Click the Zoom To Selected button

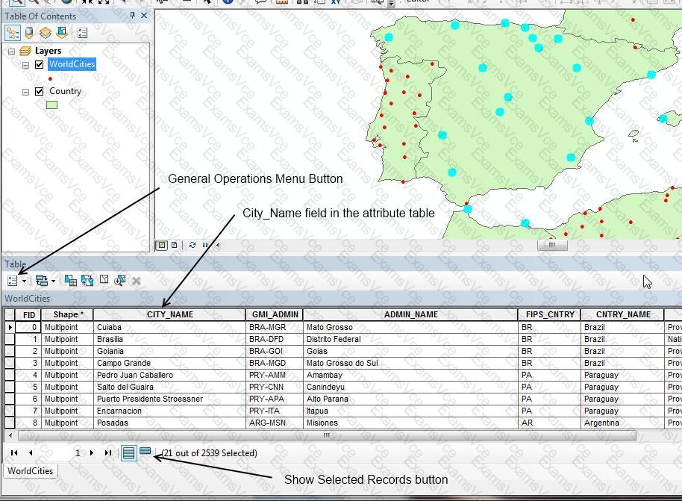(120, 281)
